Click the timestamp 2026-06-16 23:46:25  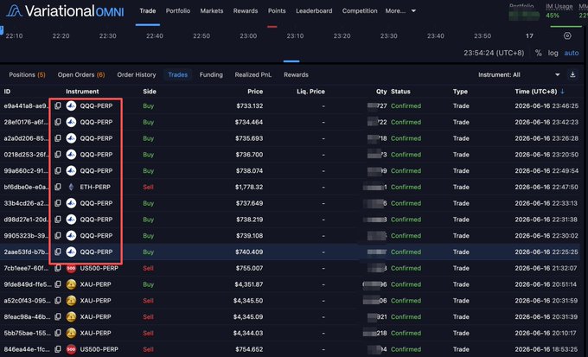(x=546, y=105)
